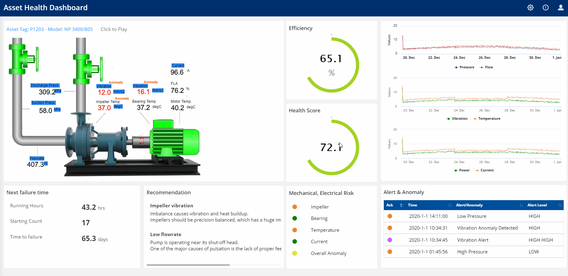The height and width of the screenshot is (276, 568).
Task: Click the yellow Overall Anomaly indicator dot
Action: tap(295, 253)
